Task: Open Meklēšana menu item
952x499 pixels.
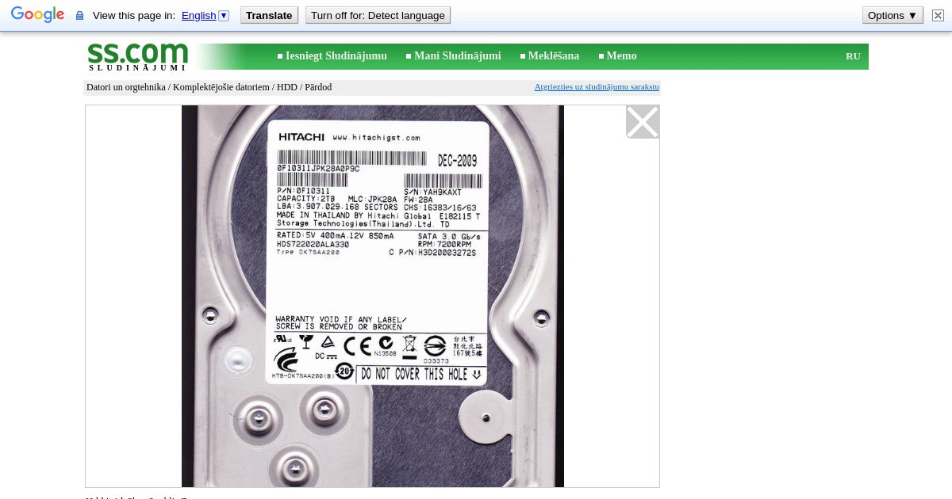Action: point(554,56)
